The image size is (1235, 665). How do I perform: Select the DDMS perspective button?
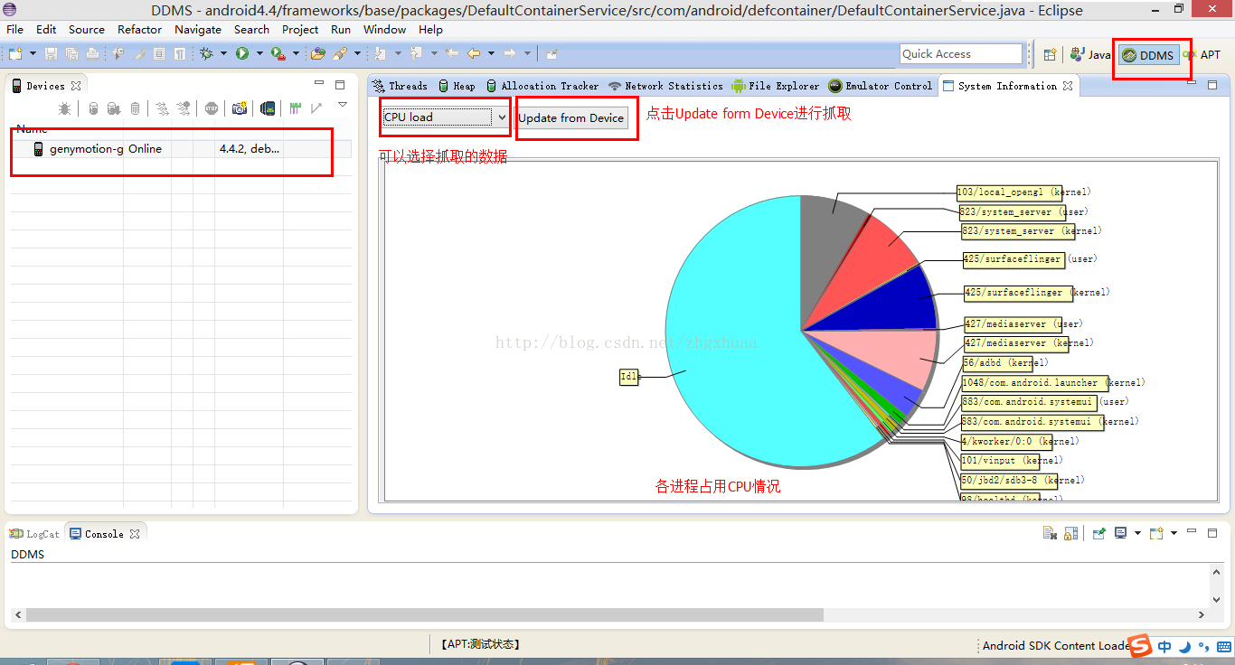click(x=1148, y=55)
